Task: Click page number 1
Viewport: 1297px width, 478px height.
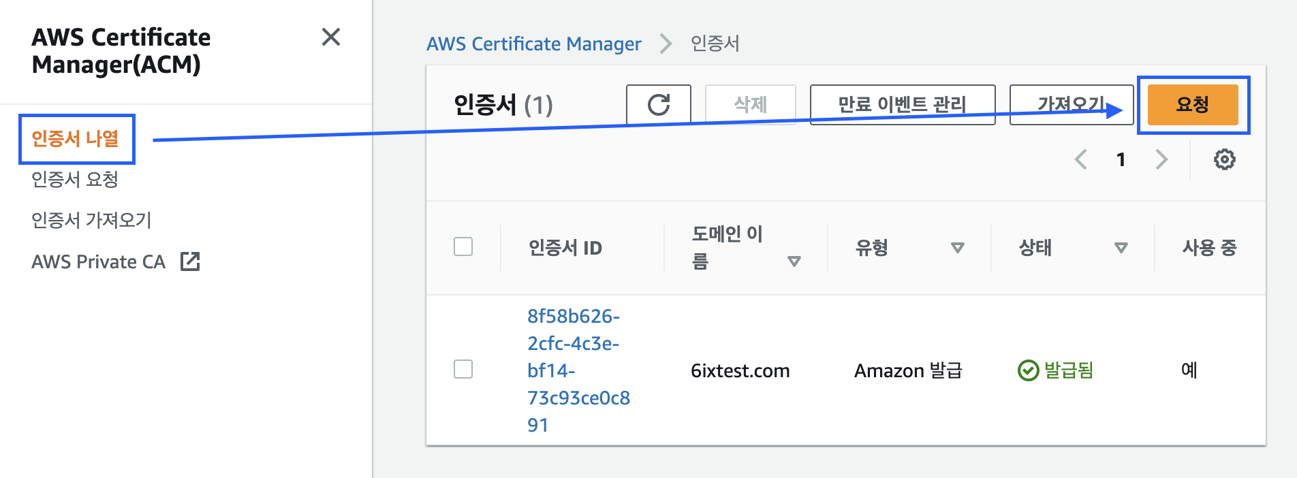Action: coord(1121,159)
